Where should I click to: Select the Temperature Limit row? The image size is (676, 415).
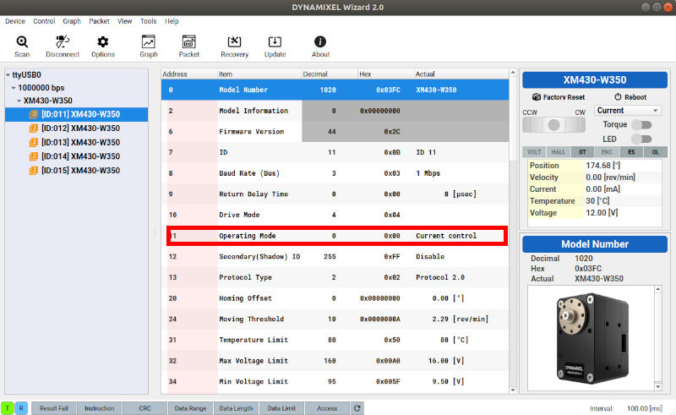335,340
